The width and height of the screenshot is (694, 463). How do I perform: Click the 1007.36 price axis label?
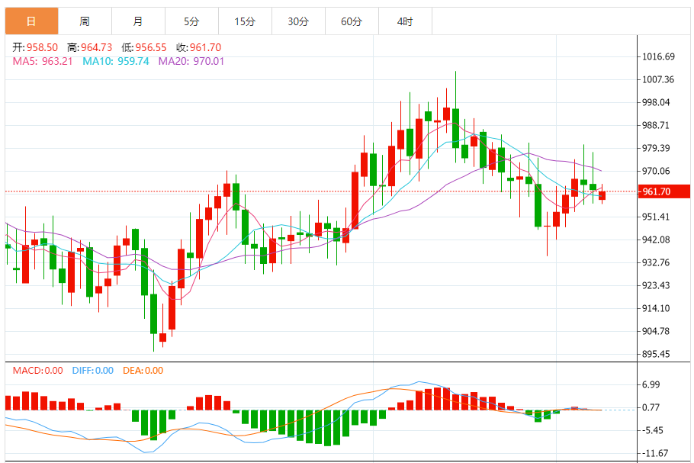[x=658, y=79]
